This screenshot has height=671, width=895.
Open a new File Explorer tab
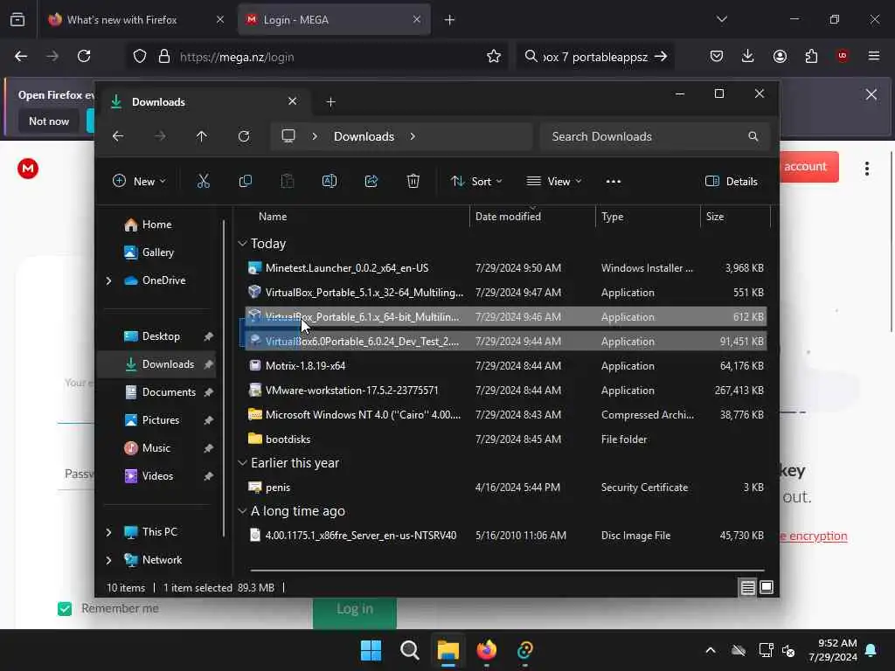point(330,102)
